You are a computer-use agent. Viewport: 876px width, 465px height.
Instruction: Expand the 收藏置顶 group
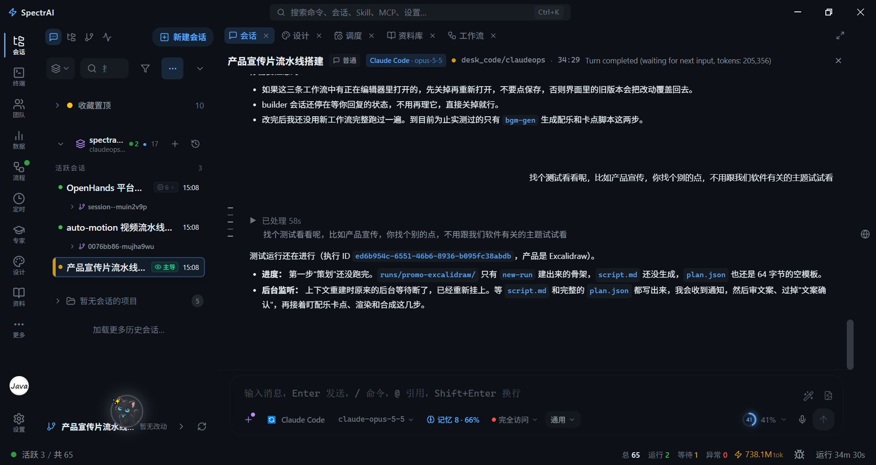pos(57,105)
